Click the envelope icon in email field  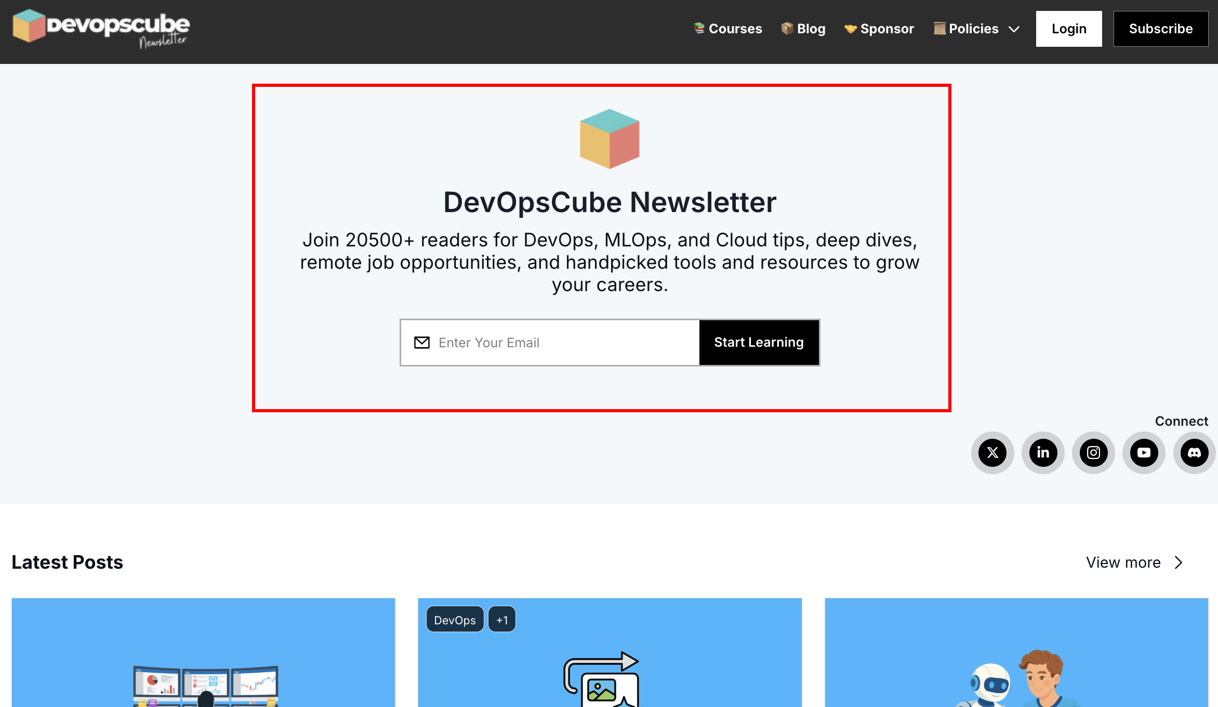click(422, 343)
